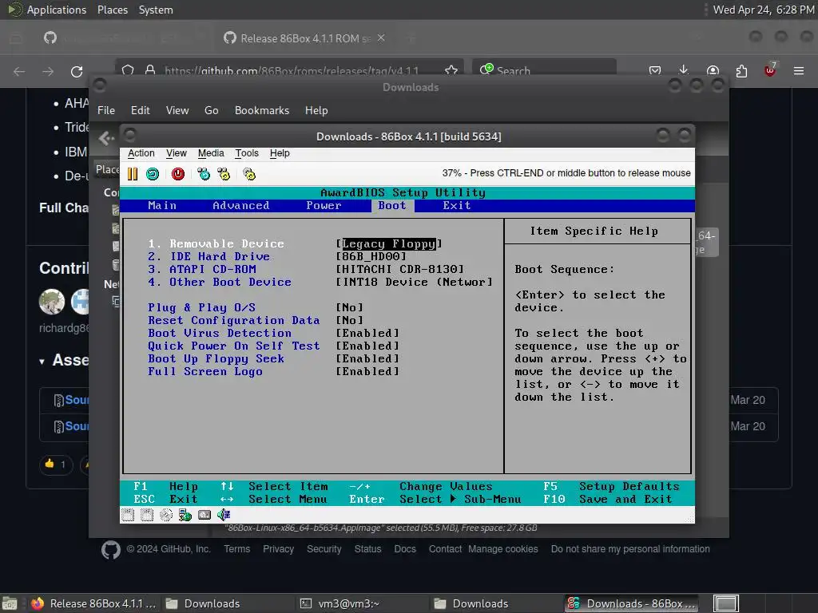Click Full Screen Logo Enabled value

(x=367, y=372)
